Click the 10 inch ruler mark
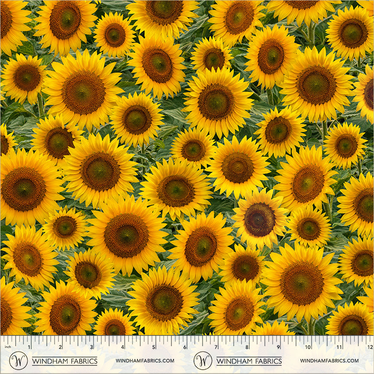The width and height of the screenshot is (374, 374). tap(308, 347)
